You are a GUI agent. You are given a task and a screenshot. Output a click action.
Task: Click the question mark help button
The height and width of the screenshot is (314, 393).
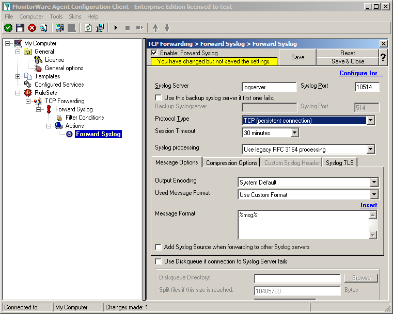click(383, 57)
